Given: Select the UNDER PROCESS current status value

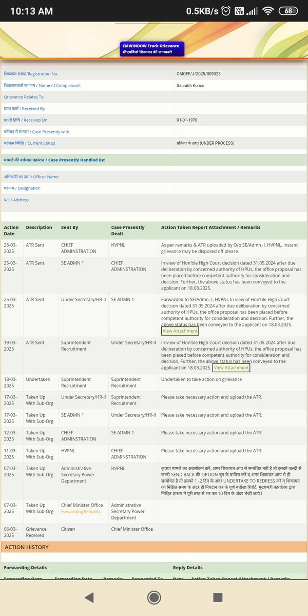Looking at the screenshot, I should 205,143.
